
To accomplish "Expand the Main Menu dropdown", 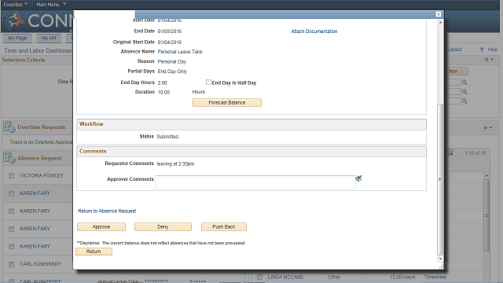I will tap(51, 4).
